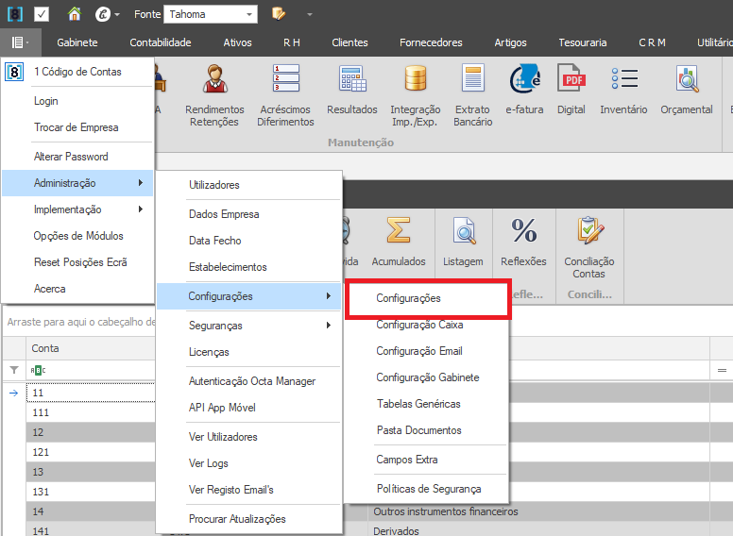Screen dimensions: 733x536
Task: Select Trocar de Empresa menu item
Action: [x=76, y=127]
